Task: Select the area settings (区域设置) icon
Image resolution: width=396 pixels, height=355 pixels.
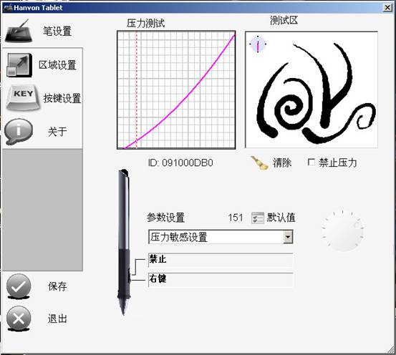Action: tap(19, 65)
